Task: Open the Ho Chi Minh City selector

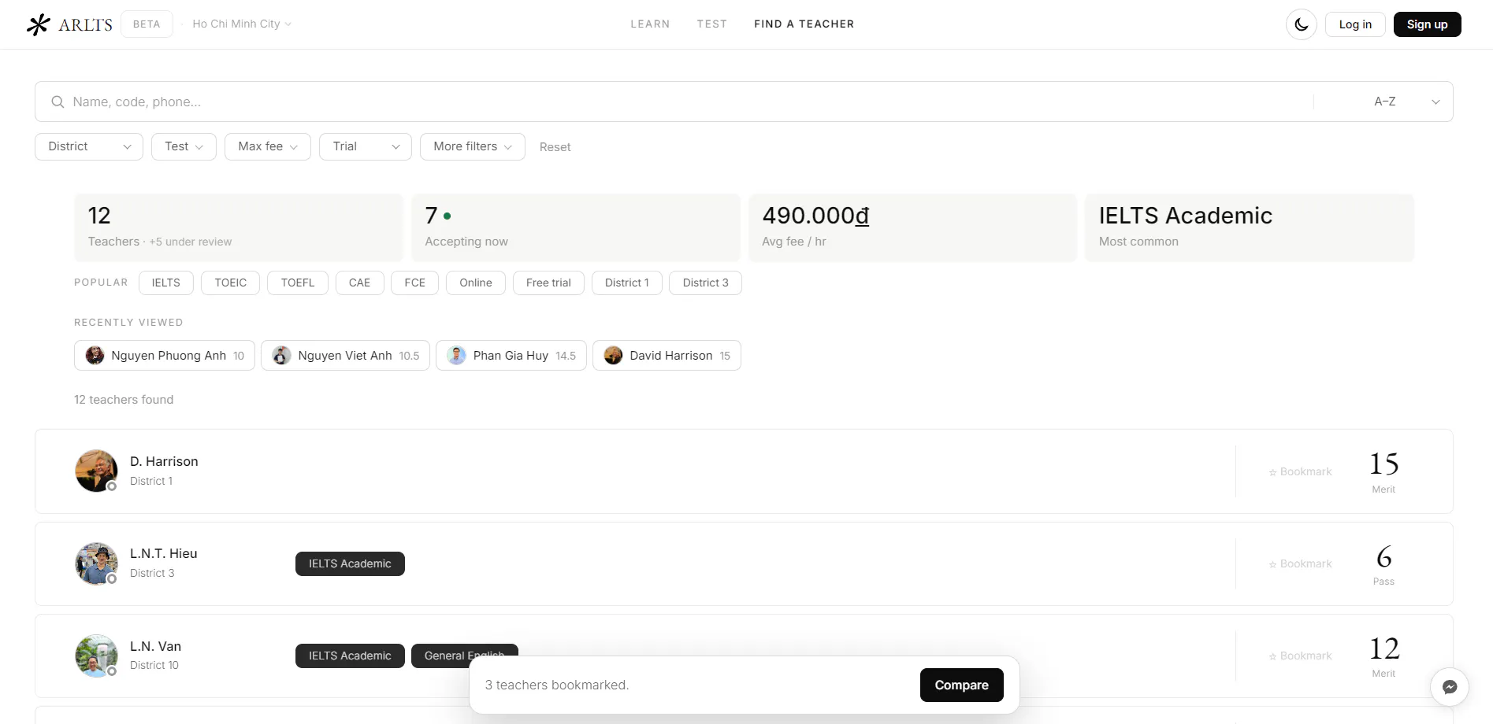Action: click(x=242, y=24)
